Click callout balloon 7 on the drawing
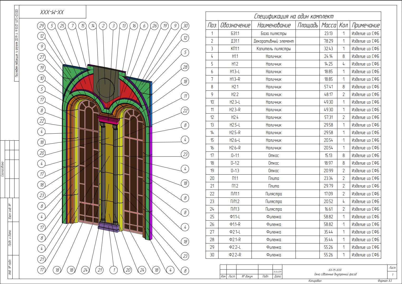 point(72,26)
